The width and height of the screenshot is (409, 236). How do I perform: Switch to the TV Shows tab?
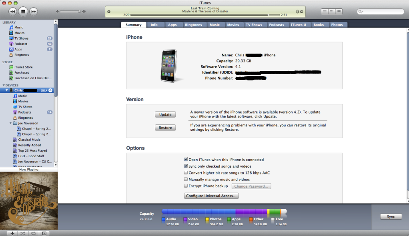pyautogui.click(x=254, y=25)
